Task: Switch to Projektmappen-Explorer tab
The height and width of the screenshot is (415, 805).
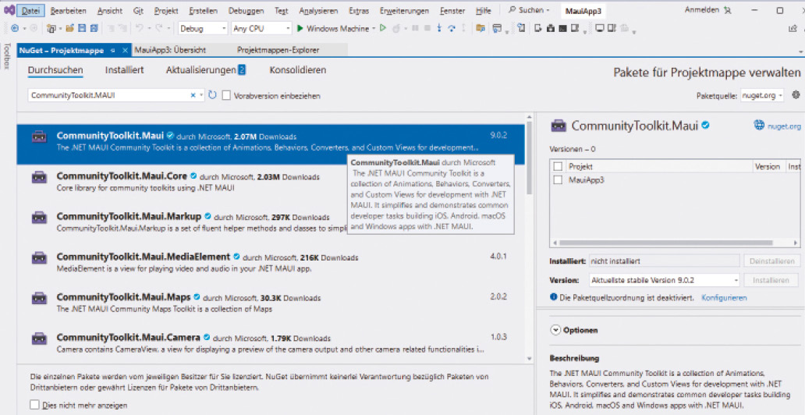Action: click(278, 50)
